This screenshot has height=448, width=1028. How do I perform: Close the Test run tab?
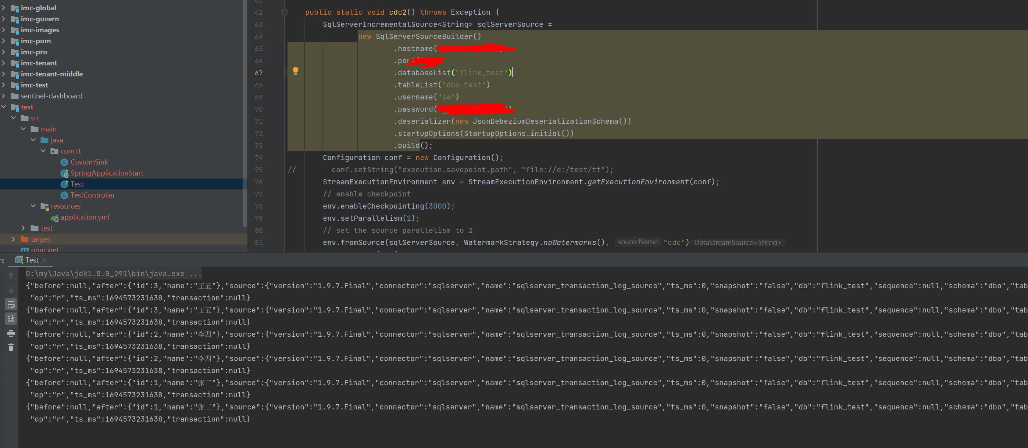pos(45,260)
